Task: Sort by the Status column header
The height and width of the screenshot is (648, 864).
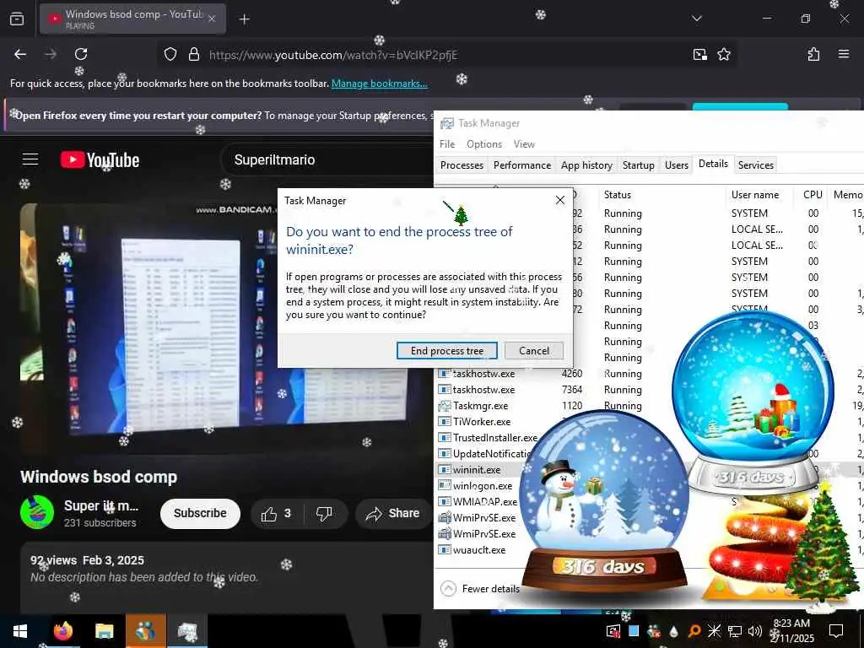Action: 663,195
